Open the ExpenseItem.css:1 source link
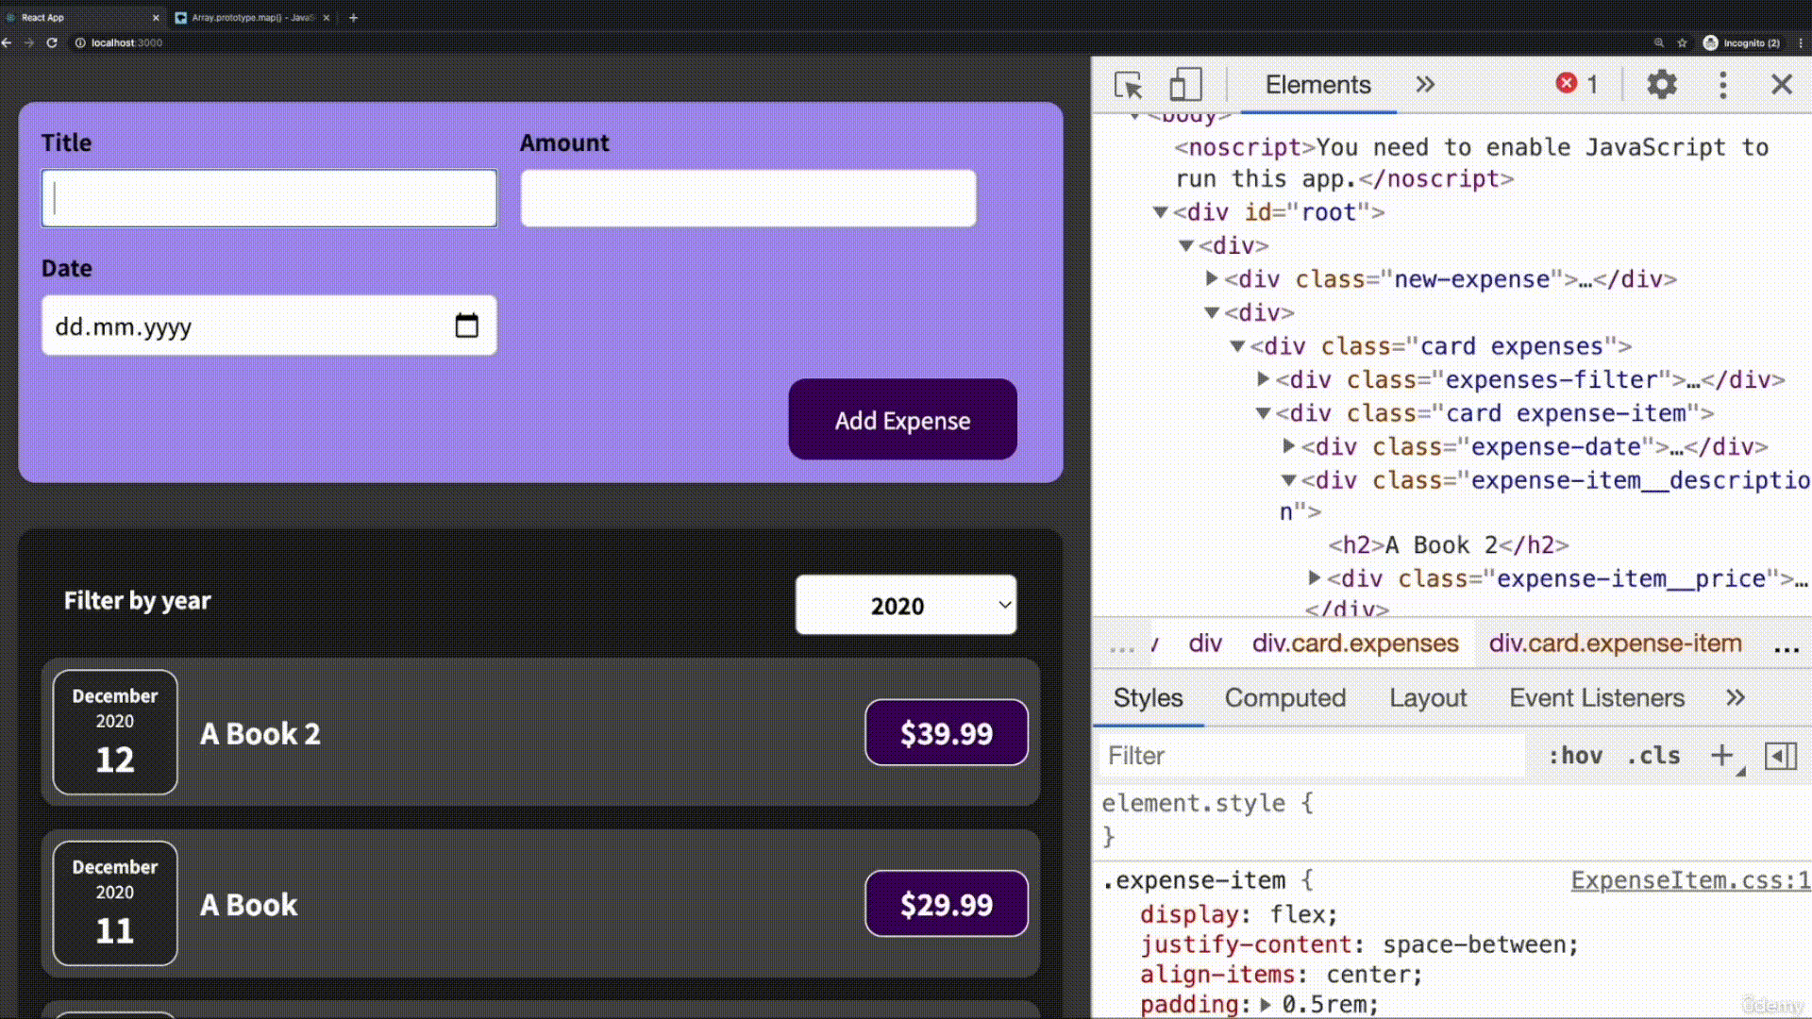Viewport: 1812px width, 1019px height. (x=1689, y=880)
